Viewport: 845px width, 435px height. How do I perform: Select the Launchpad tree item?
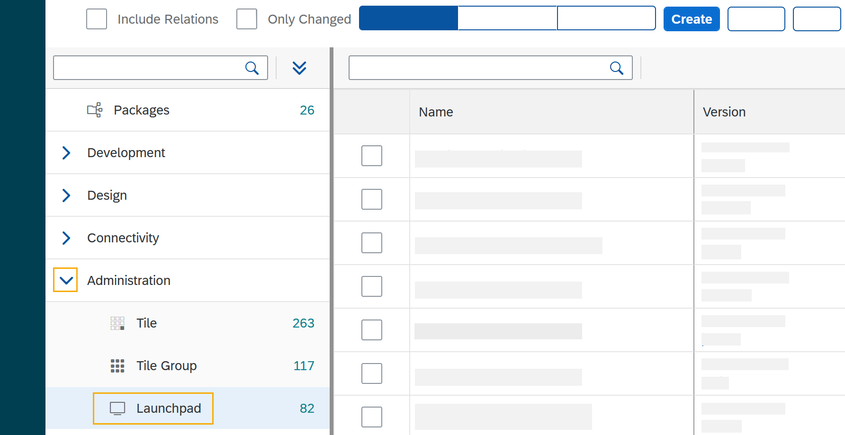pyautogui.click(x=188, y=408)
